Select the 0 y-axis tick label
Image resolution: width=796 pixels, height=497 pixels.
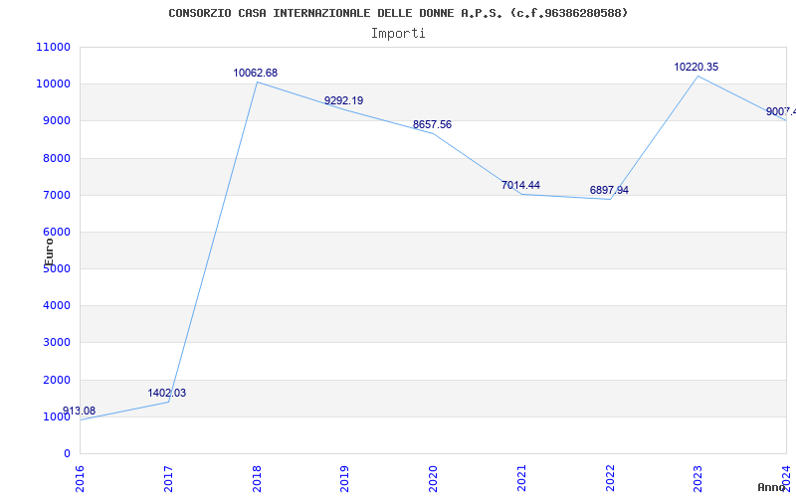(67, 454)
